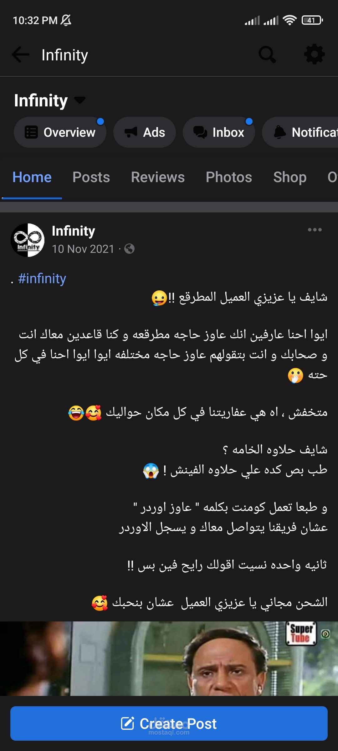Tap the Create Post button
Screen dimensions: 338x751
(x=169, y=723)
